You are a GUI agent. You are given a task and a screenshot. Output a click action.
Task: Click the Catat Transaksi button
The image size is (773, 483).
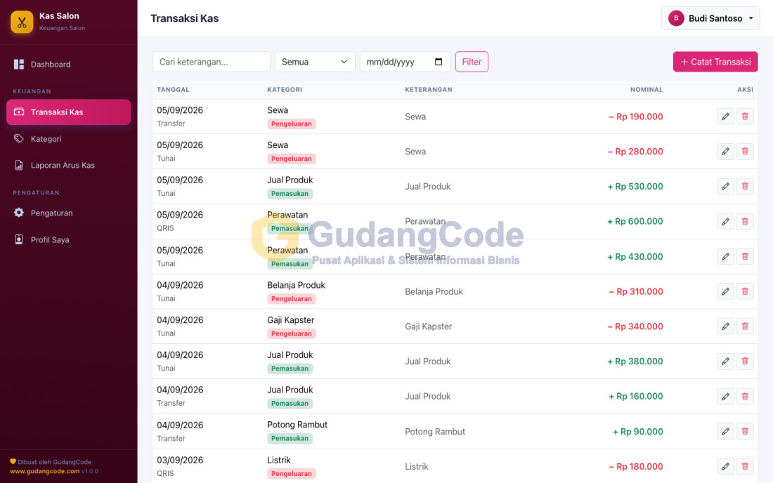click(x=715, y=62)
